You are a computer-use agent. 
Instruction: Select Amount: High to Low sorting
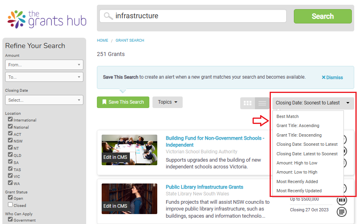point(297,163)
